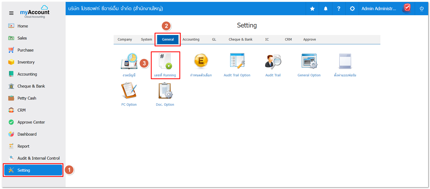Open the เลขที่ Running document icon
The width and height of the screenshot is (430, 189).
pyautogui.click(x=165, y=62)
